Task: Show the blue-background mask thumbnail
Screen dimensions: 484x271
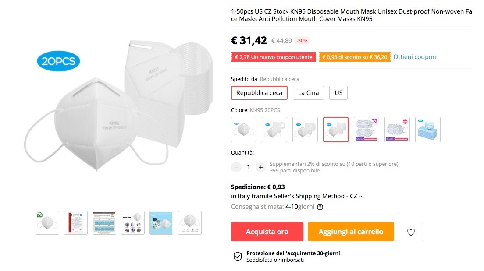Action: pyautogui.click(x=161, y=223)
